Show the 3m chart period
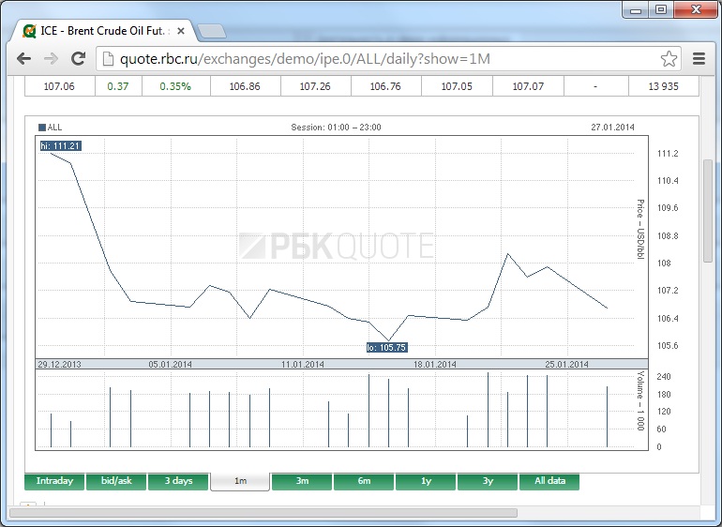The width and height of the screenshot is (722, 527). pyautogui.click(x=302, y=481)
